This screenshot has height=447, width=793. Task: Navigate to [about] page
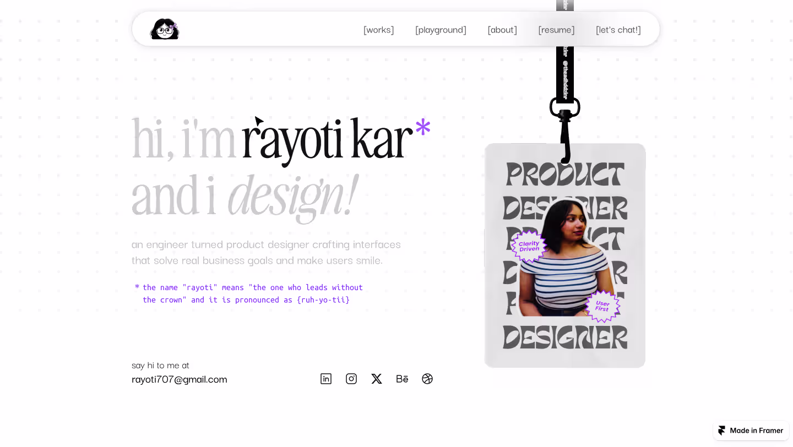502,30
